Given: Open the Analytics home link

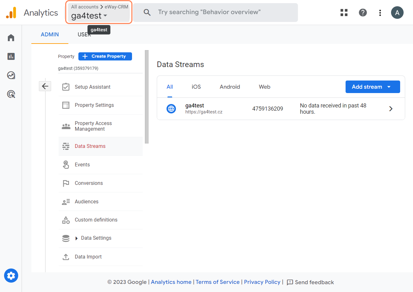Looking at the screenshot, I should point(171,282).
